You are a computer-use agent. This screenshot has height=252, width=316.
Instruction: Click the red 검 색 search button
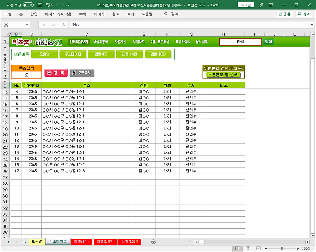56,73
